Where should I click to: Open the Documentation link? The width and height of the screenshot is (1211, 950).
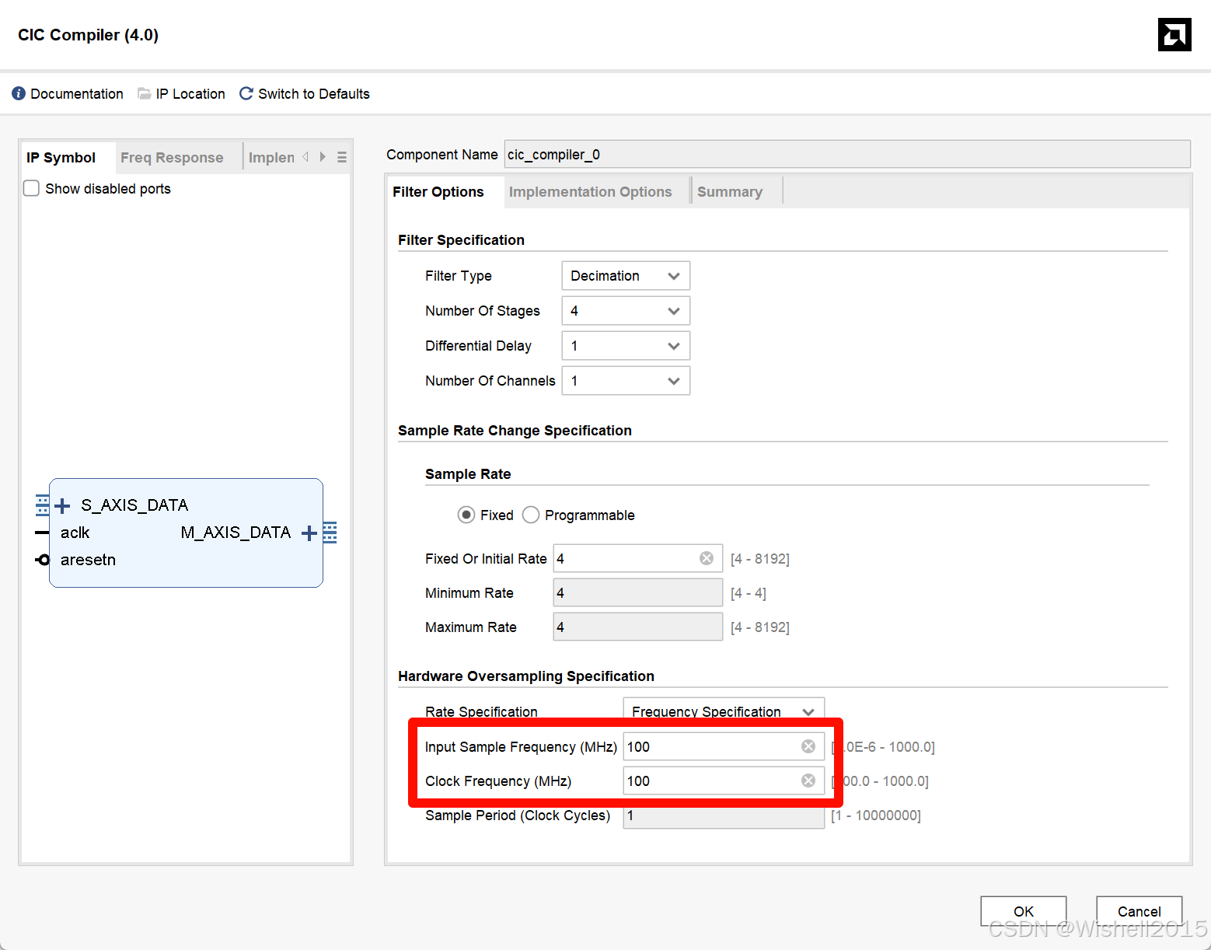(77, 94)
